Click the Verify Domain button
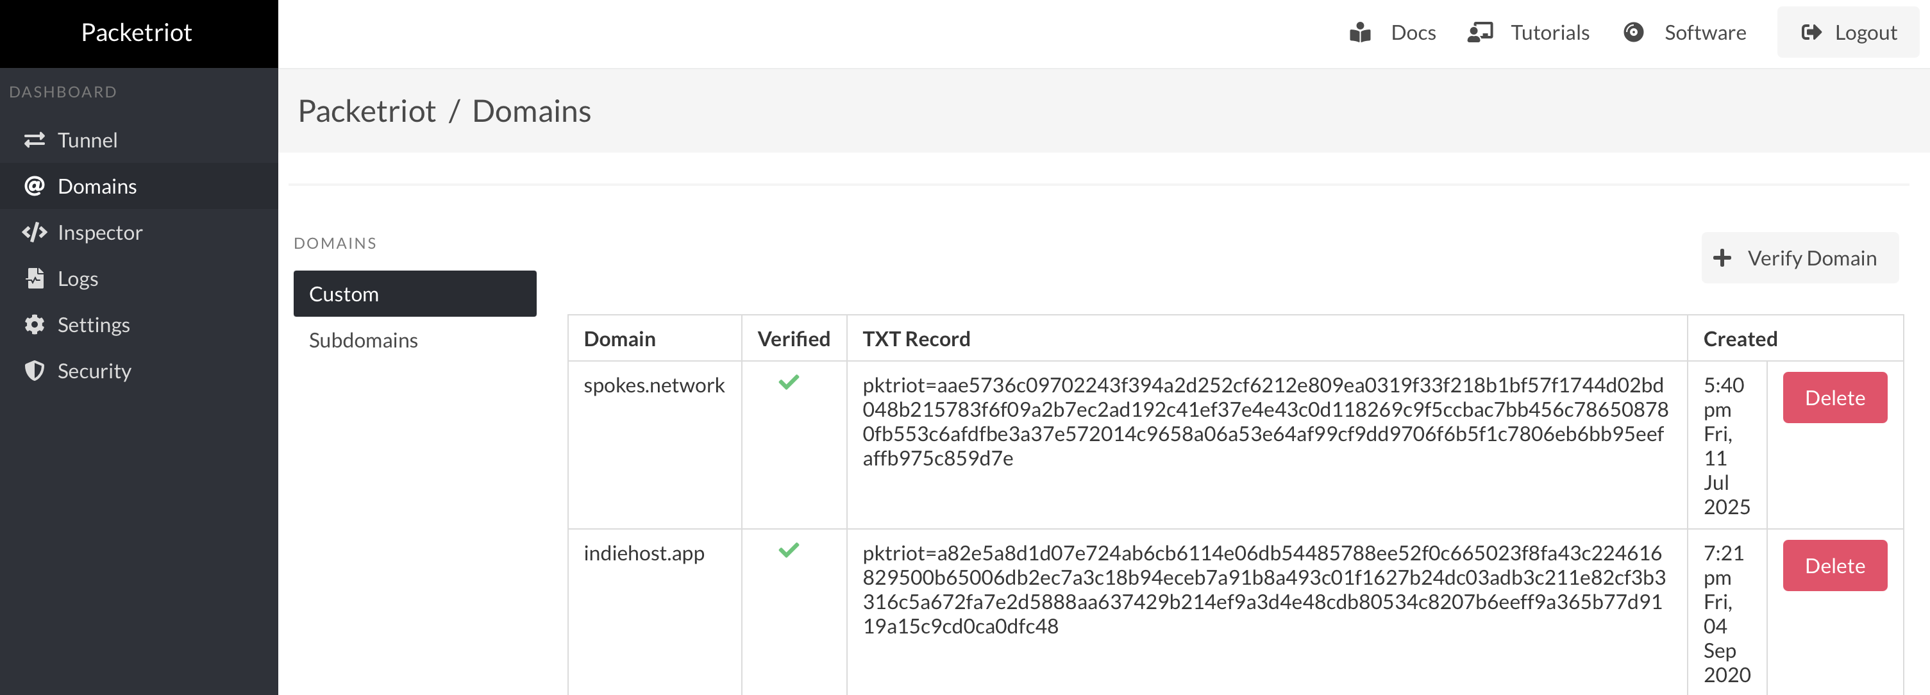The width and height of the screenshot is (1930, 695). click(x=1800, y=258)
